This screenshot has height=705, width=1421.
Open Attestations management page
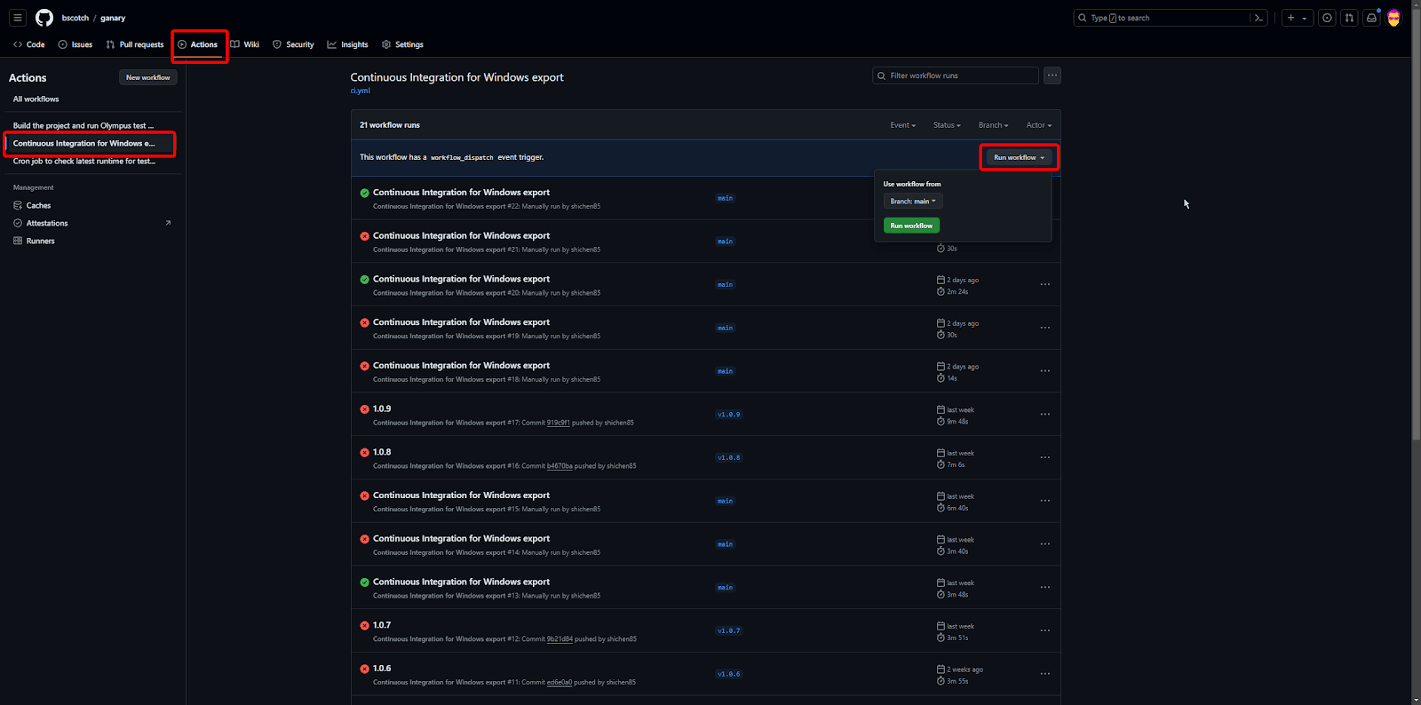tap(92, 223)
